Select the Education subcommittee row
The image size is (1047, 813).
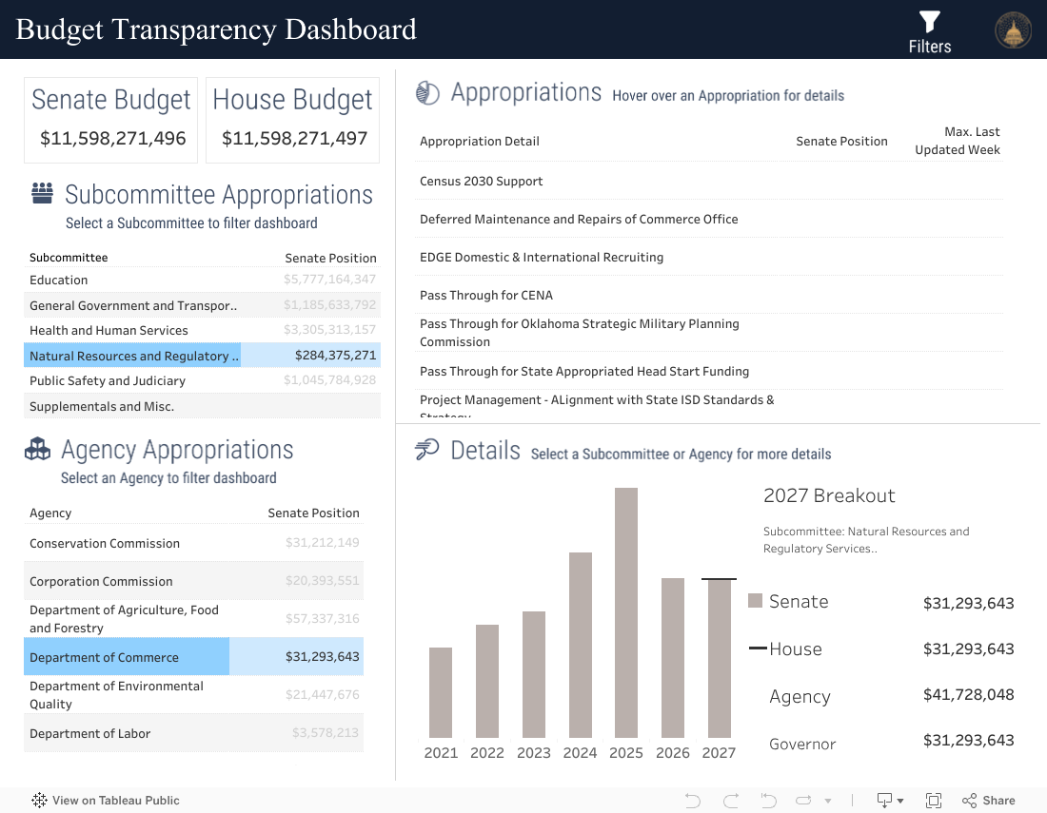(x=59, y=281)
